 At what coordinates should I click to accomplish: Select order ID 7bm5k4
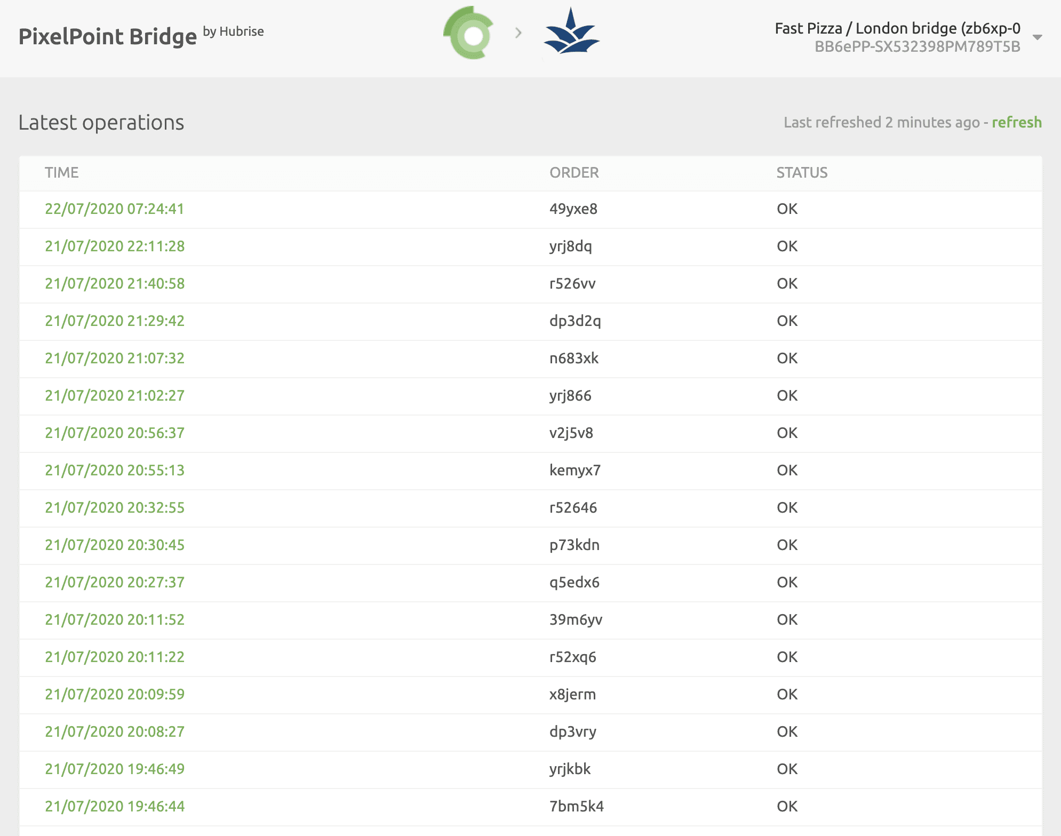tap(577, 806)
